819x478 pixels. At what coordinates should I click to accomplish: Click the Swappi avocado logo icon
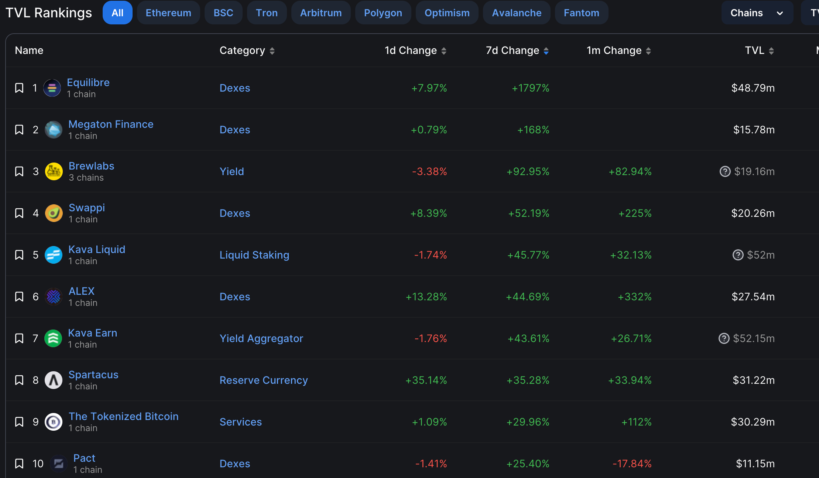tap(54, 213)
